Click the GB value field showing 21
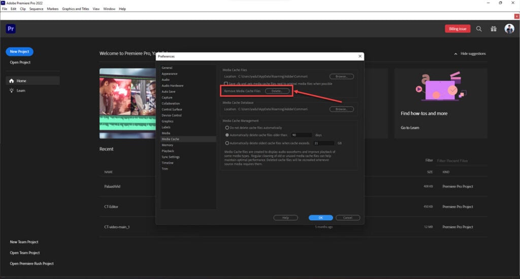 [323, 143]
